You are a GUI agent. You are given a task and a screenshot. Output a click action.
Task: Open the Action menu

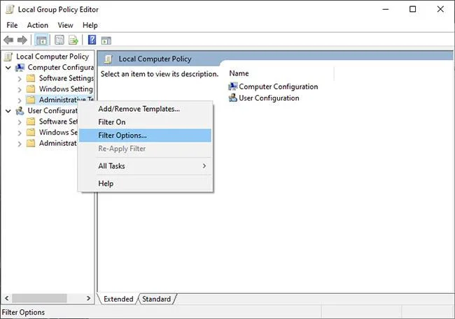click(37, 25)
